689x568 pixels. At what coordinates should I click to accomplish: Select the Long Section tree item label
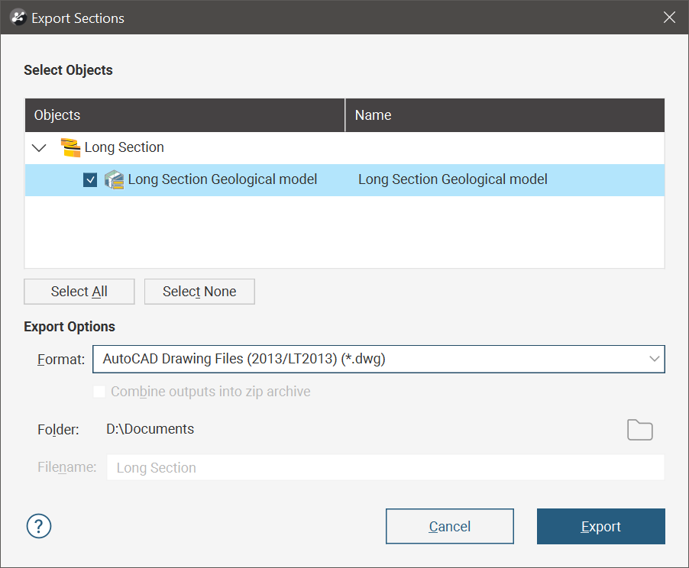coord(125,147)
